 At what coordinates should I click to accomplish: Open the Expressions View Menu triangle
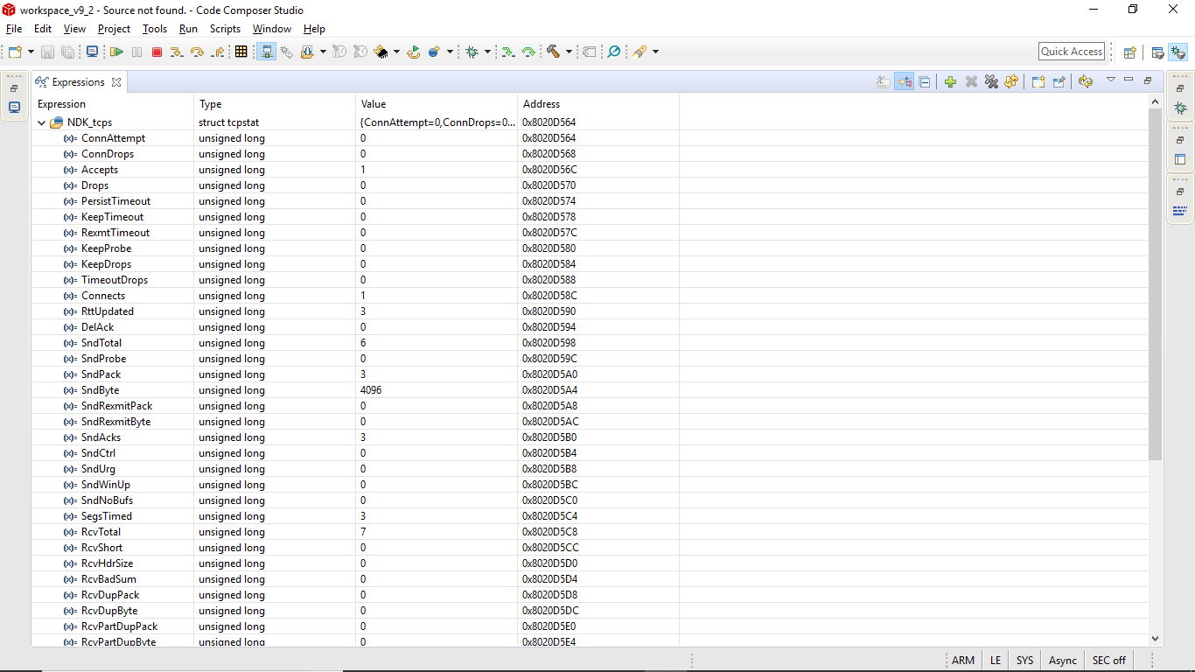tap(1110, 80)
